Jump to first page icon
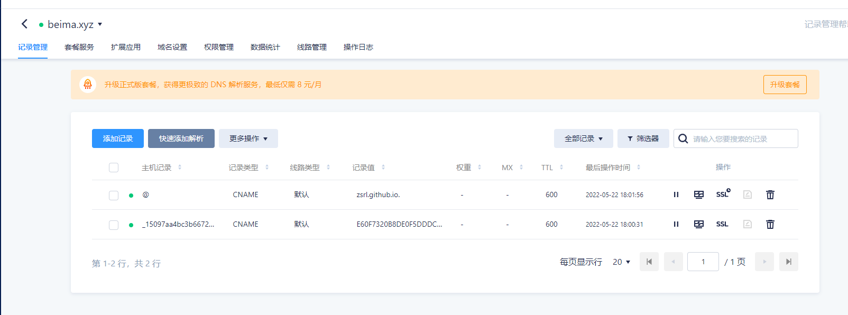Screen dimensions: 848x315 click(649, 262)
